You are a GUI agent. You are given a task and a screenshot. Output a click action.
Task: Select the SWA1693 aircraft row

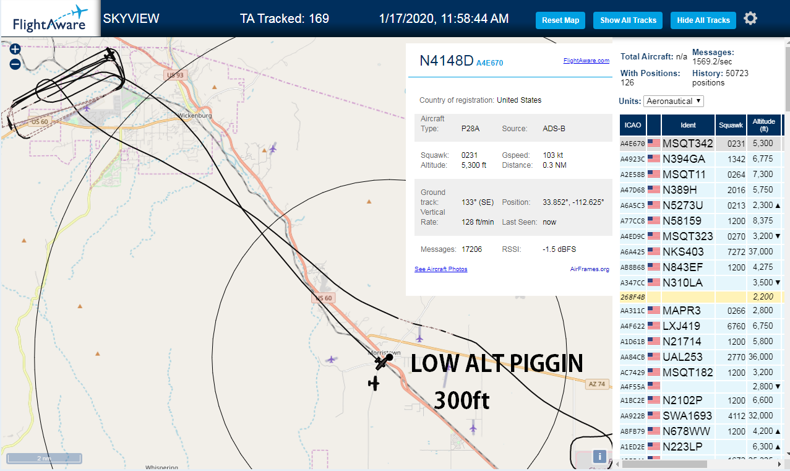tap(701, 415)
